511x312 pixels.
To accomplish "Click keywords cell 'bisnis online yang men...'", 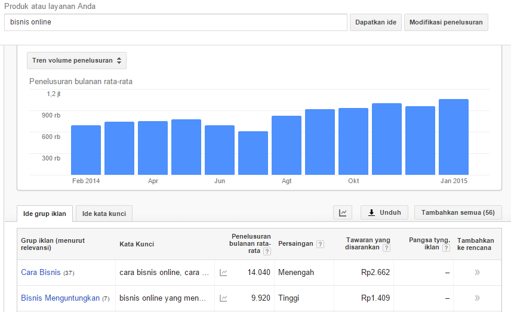I will point(162,298).
